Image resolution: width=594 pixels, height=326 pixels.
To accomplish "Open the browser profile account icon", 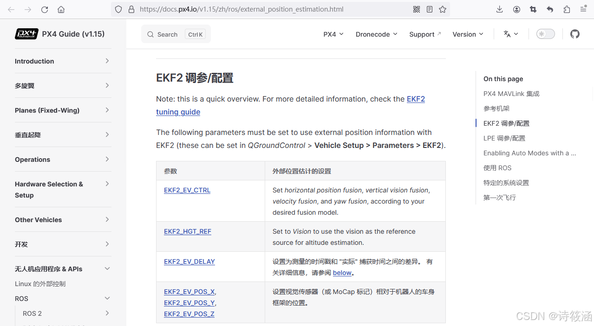I will coord(516,9).
